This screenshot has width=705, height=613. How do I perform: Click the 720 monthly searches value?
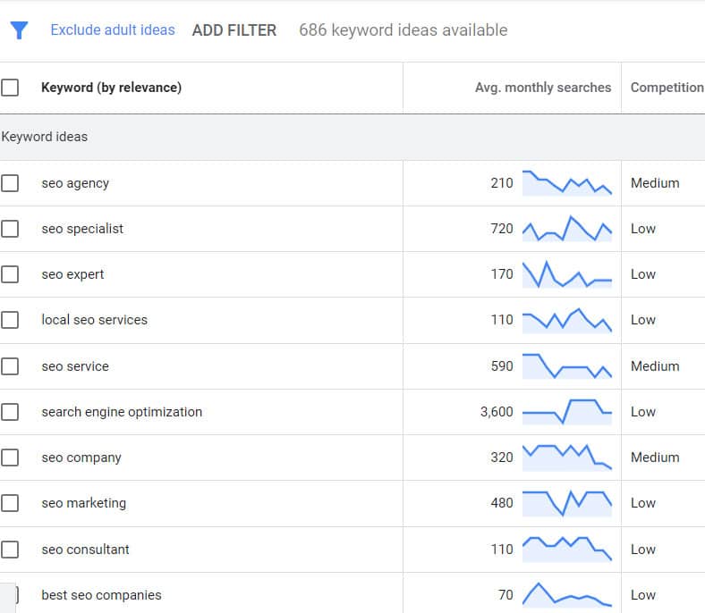502,229
